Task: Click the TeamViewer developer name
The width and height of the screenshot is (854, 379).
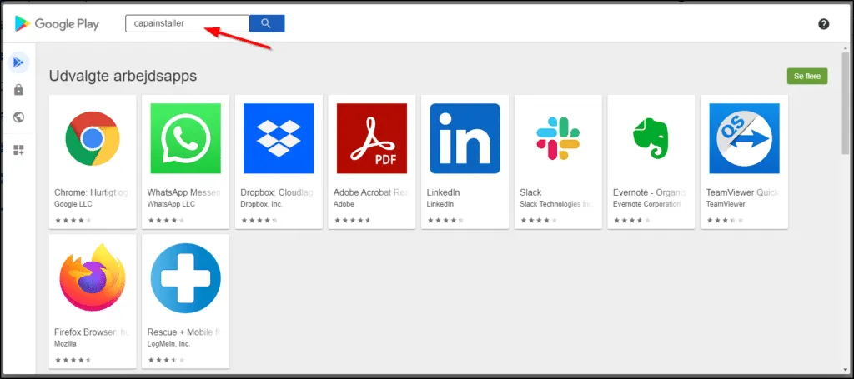Action: [726, 204]
